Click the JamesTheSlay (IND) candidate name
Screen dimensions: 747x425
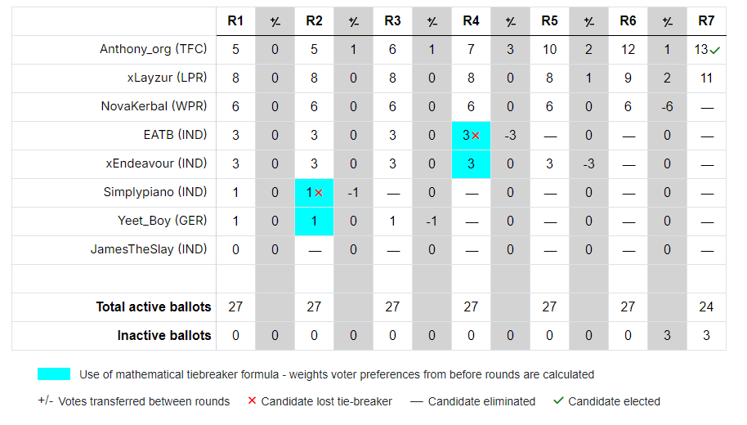click(x=149, y=249)
